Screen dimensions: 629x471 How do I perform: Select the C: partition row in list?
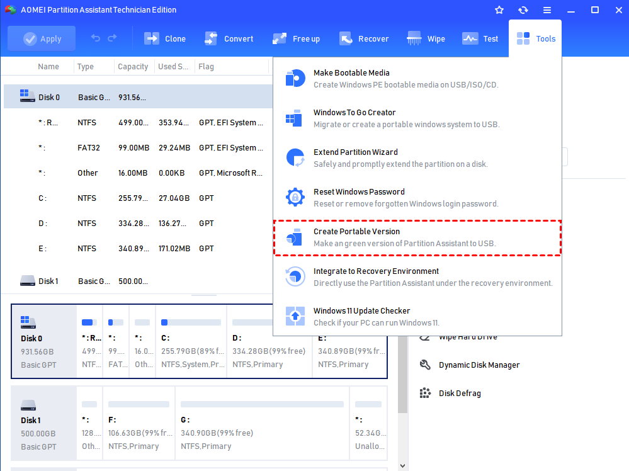139,198
